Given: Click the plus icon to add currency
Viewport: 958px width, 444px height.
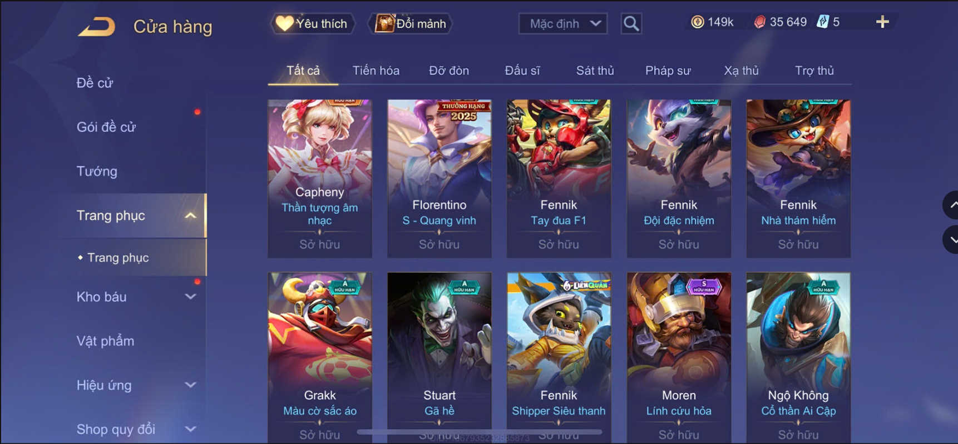Looking at the screenshot, I should coord(882,22).
